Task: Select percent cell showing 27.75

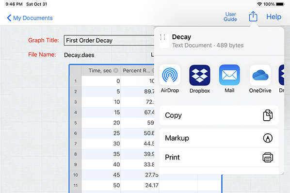Action: click(x=140, y=175)
